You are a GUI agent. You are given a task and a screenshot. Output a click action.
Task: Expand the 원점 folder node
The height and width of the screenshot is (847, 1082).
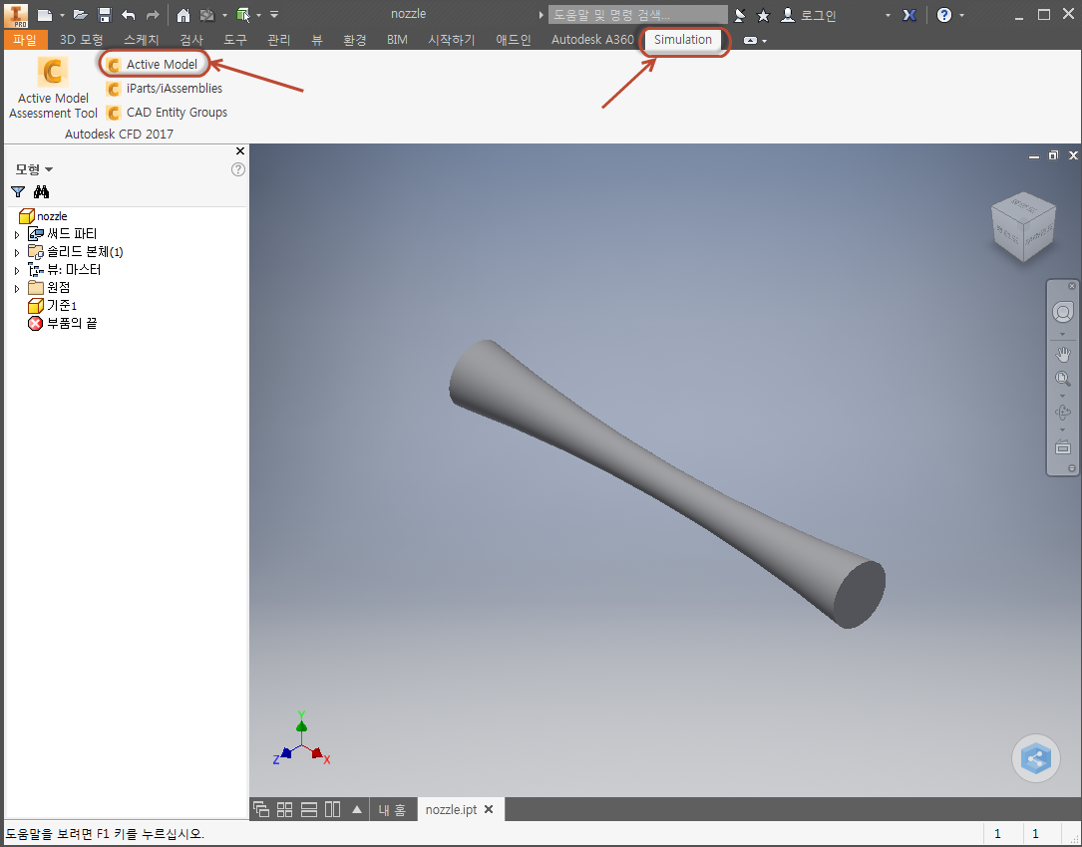pos(17,289)
